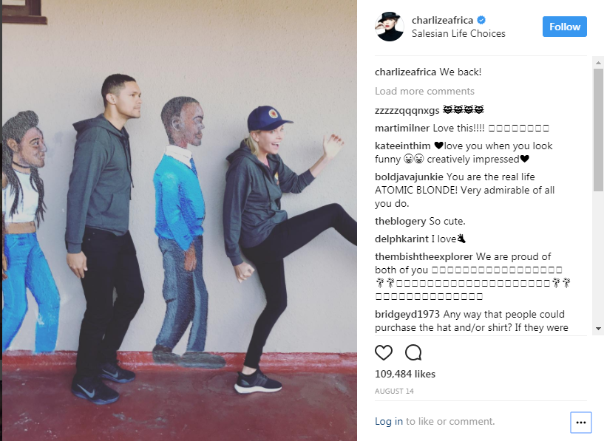Like the post with the heart icon
The image size is (604, 441).
pos(383,352)
